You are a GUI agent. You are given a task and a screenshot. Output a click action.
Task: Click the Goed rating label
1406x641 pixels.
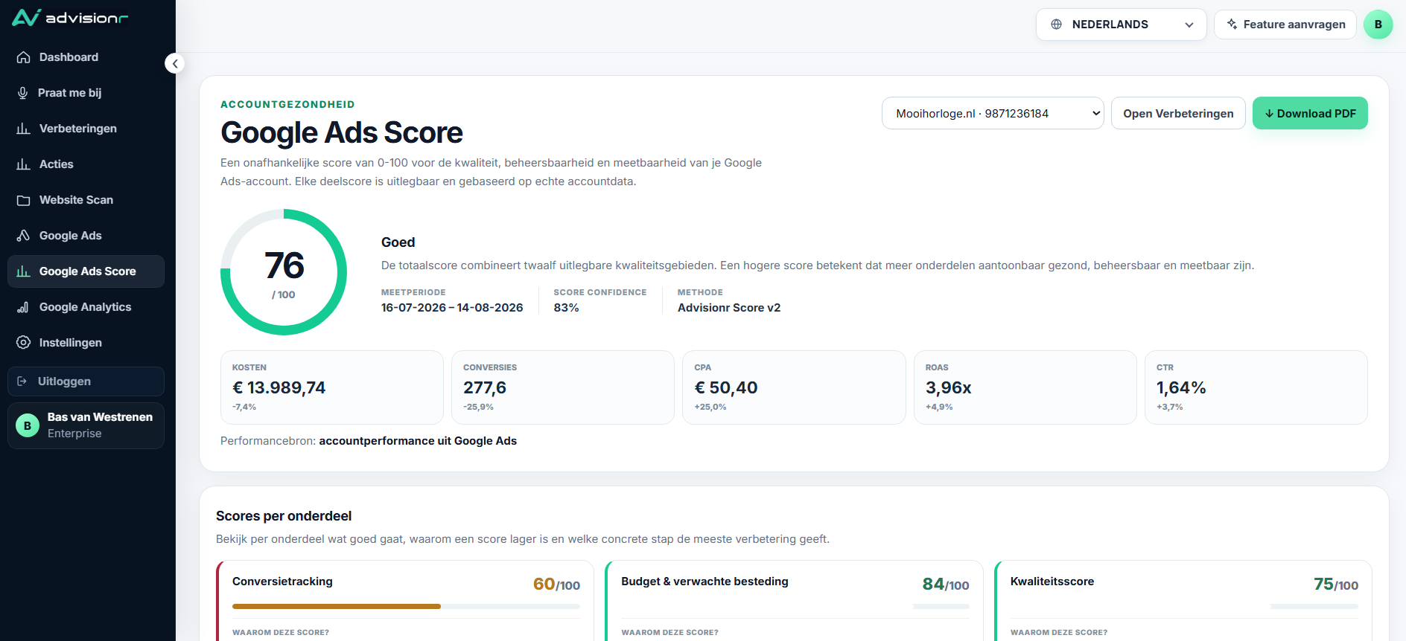[x=398, y=242]
